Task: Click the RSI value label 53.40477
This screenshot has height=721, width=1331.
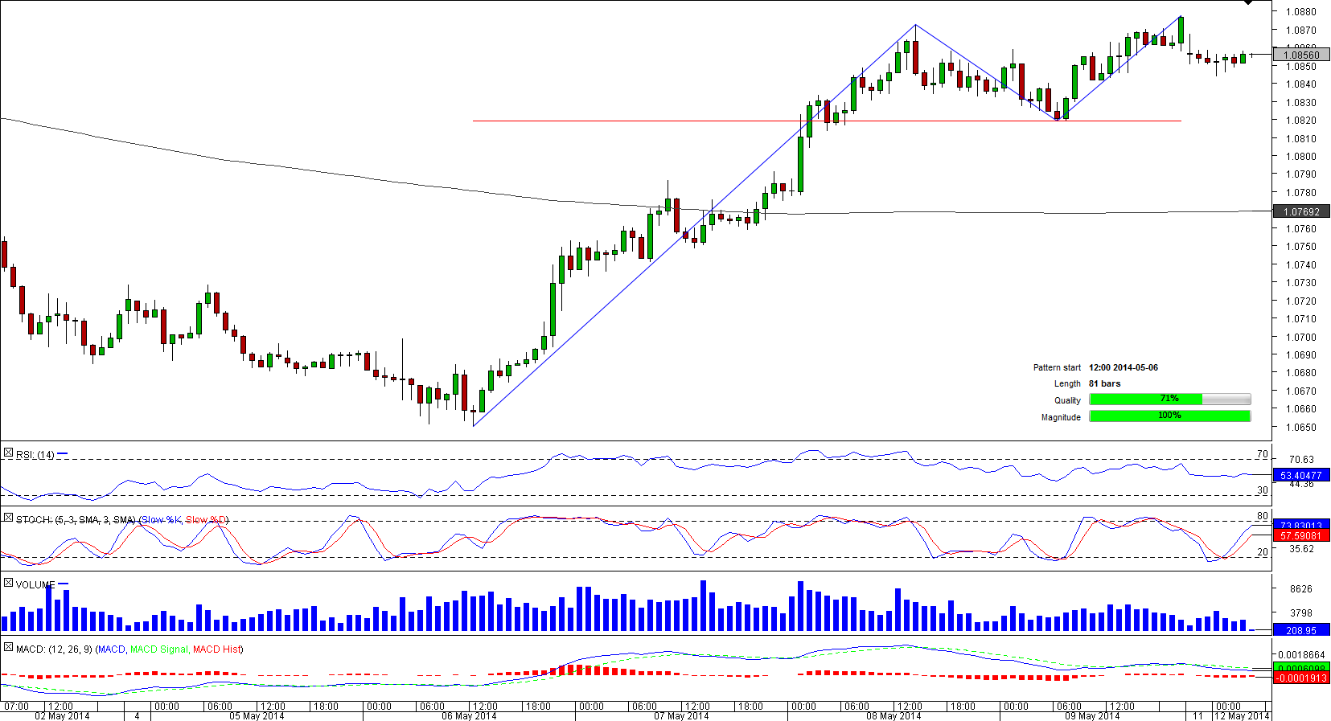Action: (x=1301, y=475)
